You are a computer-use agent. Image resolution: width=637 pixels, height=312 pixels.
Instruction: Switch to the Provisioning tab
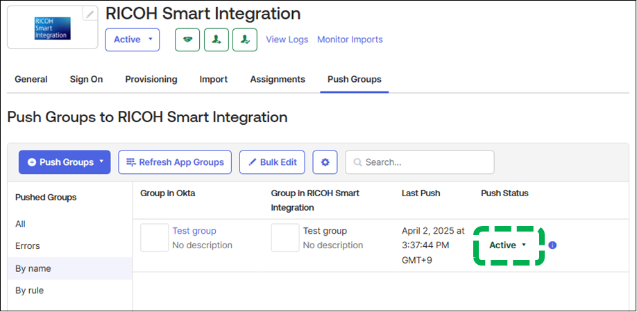[151, 80]
